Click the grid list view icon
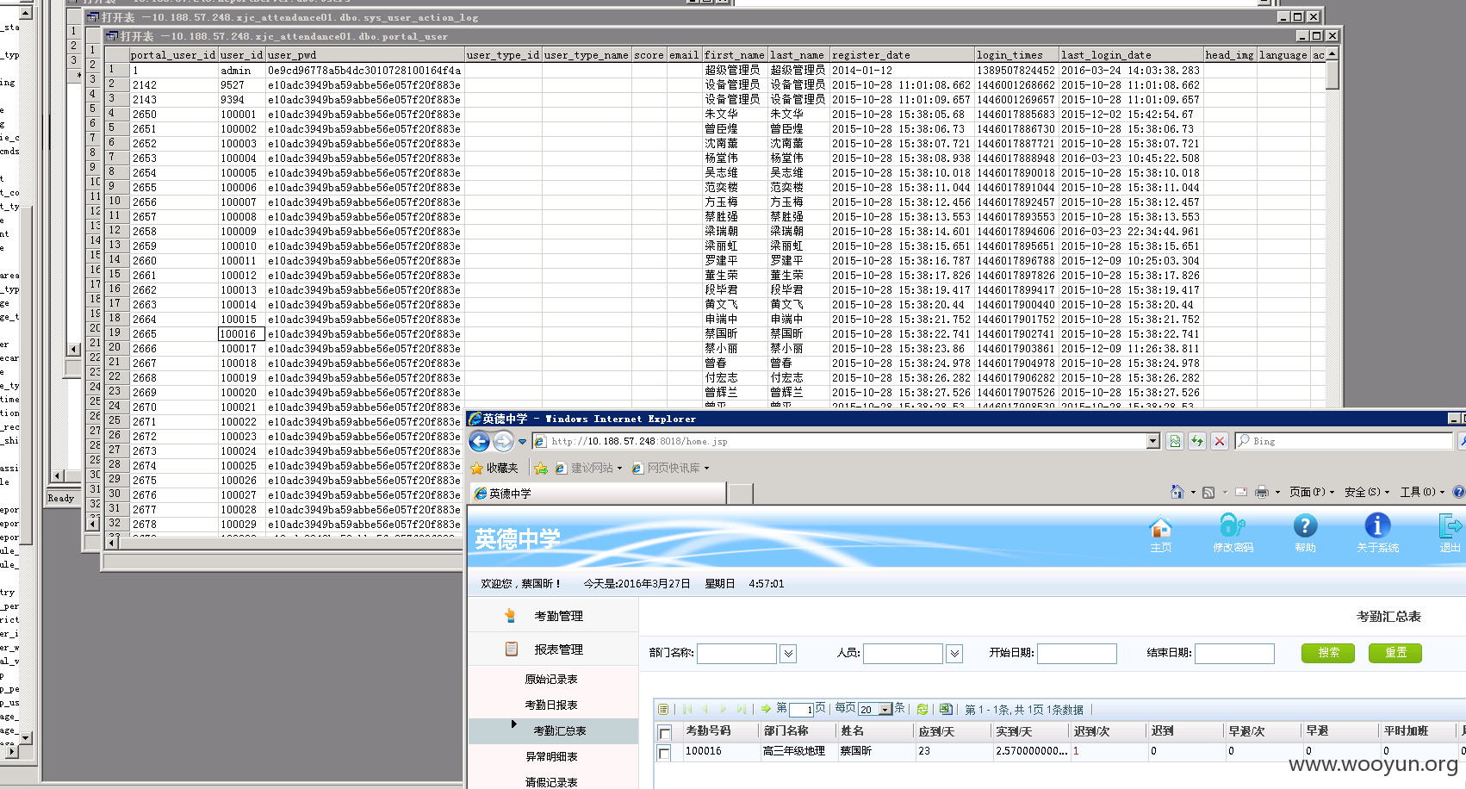 662,709
